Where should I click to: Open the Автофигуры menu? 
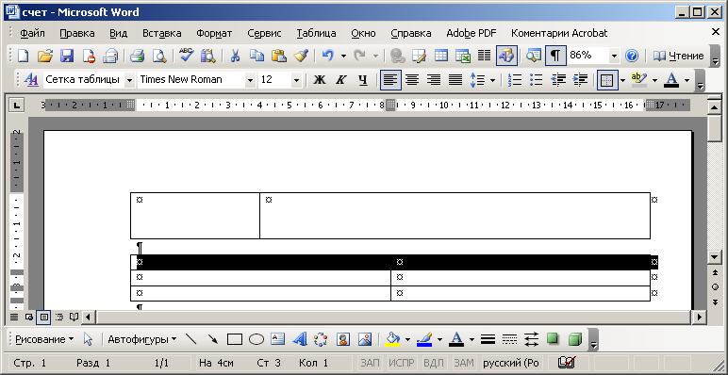(x=142, y=339)
